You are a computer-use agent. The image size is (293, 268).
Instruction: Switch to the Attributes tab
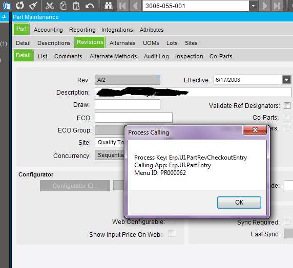152,30
